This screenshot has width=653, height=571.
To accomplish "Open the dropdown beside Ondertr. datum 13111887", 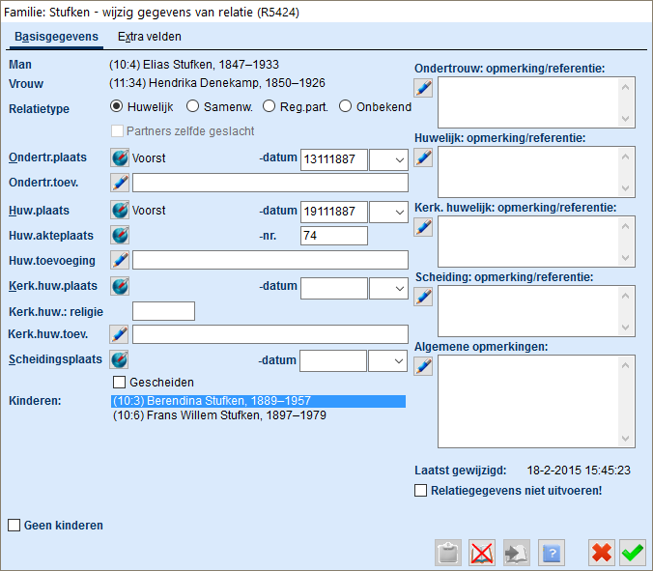I will (x=388, y=159).
